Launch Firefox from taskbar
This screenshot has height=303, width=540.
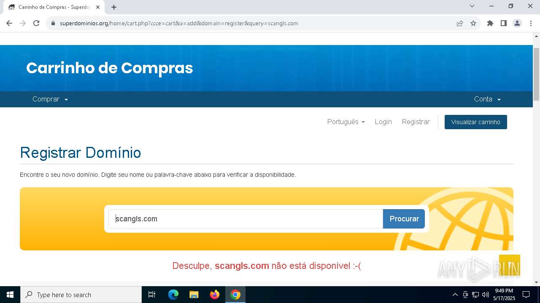(x=215, y=295)
